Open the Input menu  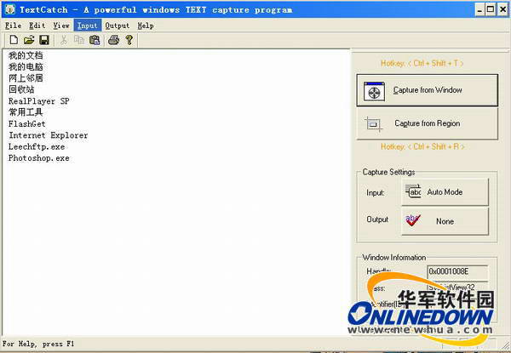point(88,26)
